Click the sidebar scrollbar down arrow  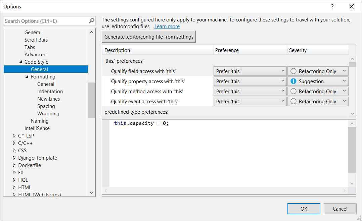[x=91, y=192]
